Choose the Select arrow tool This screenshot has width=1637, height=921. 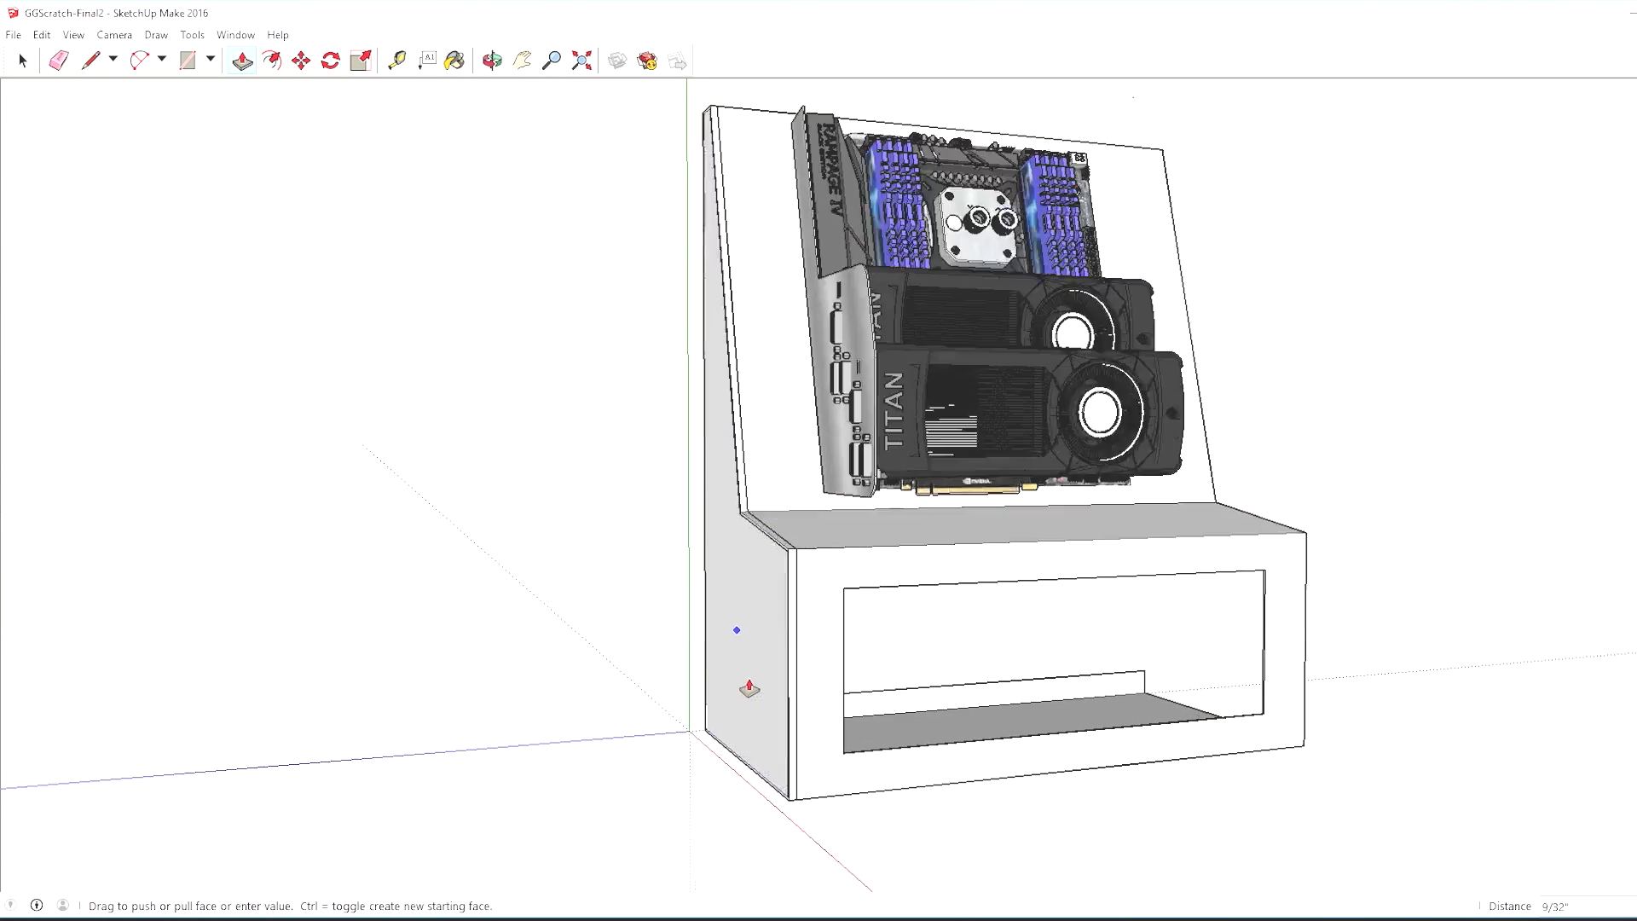tap(23, 61)
